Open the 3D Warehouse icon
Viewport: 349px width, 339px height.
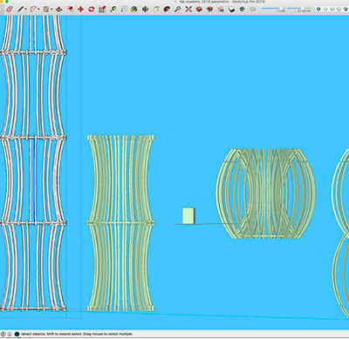[x=199, y=10]
